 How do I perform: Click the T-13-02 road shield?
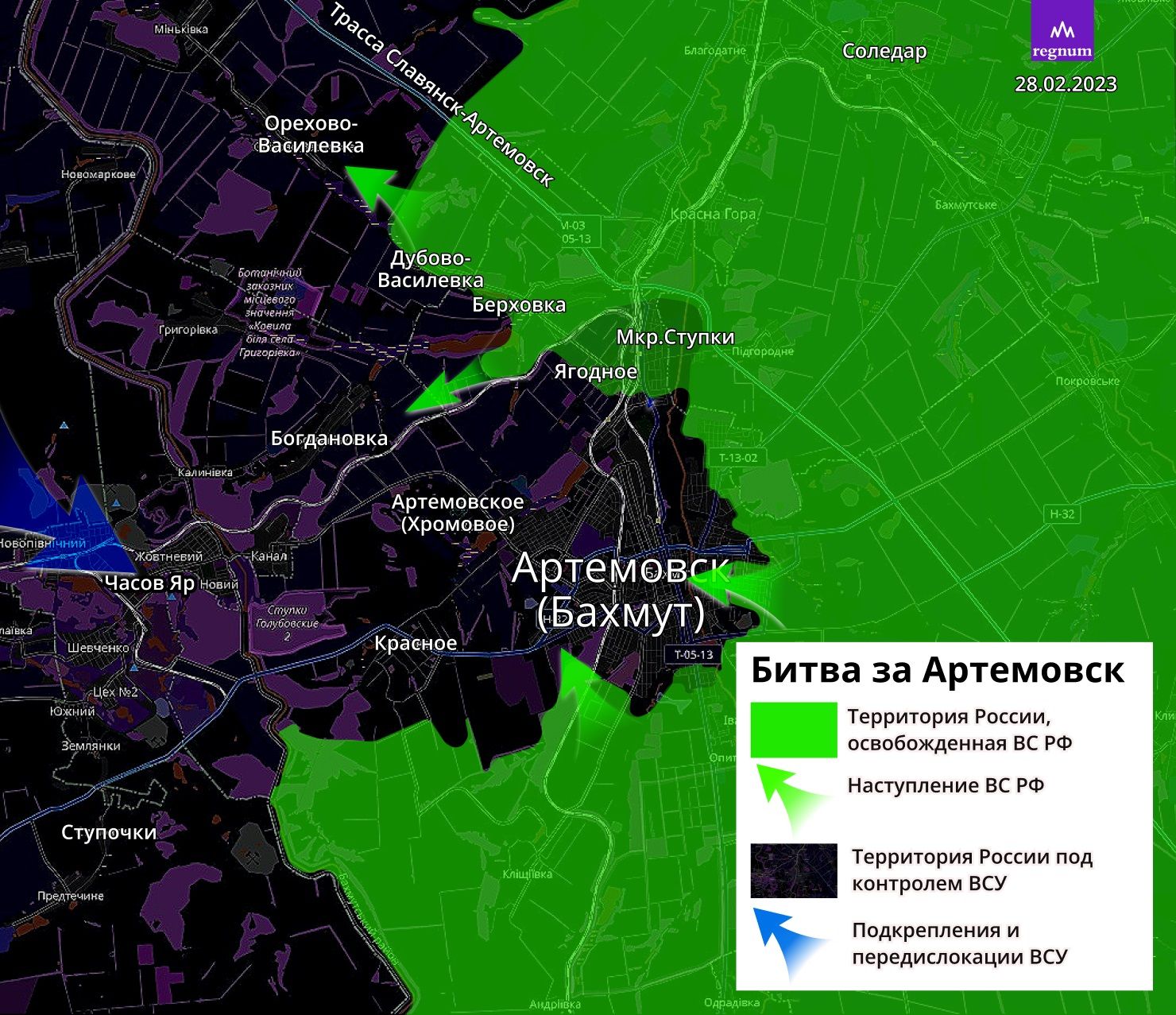click(x=738, y=458)
